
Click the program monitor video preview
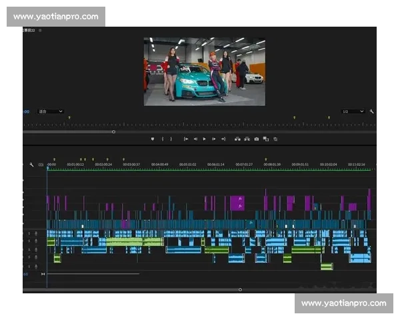tap(204, 71)
